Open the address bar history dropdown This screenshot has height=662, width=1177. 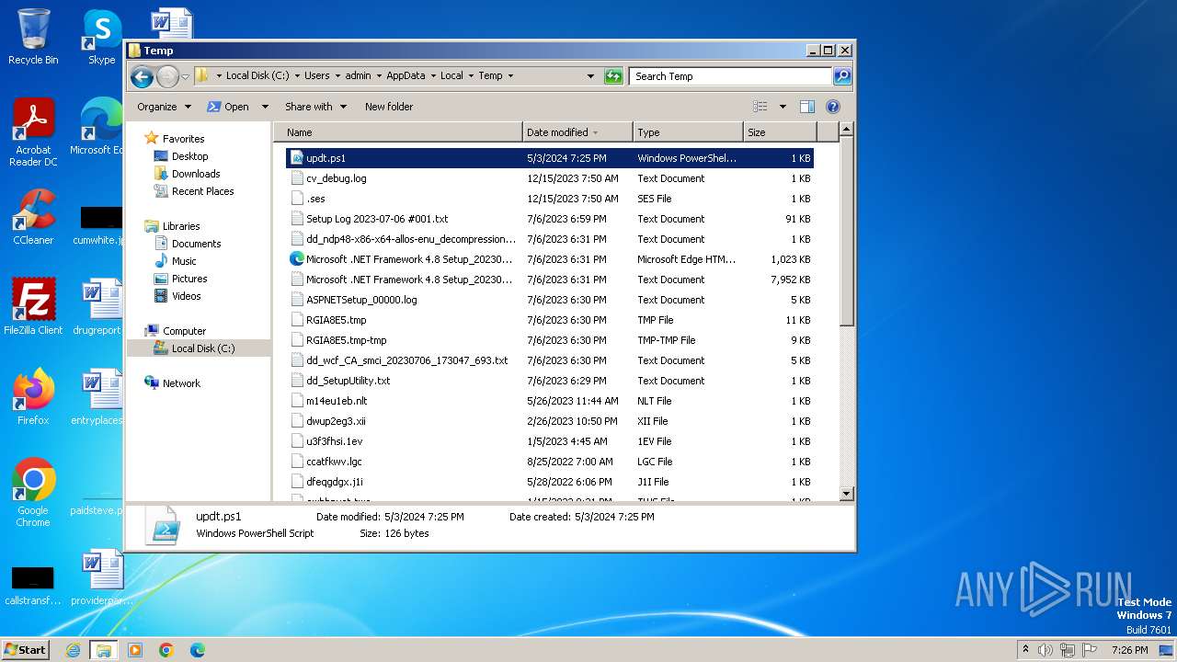(590, 76)
